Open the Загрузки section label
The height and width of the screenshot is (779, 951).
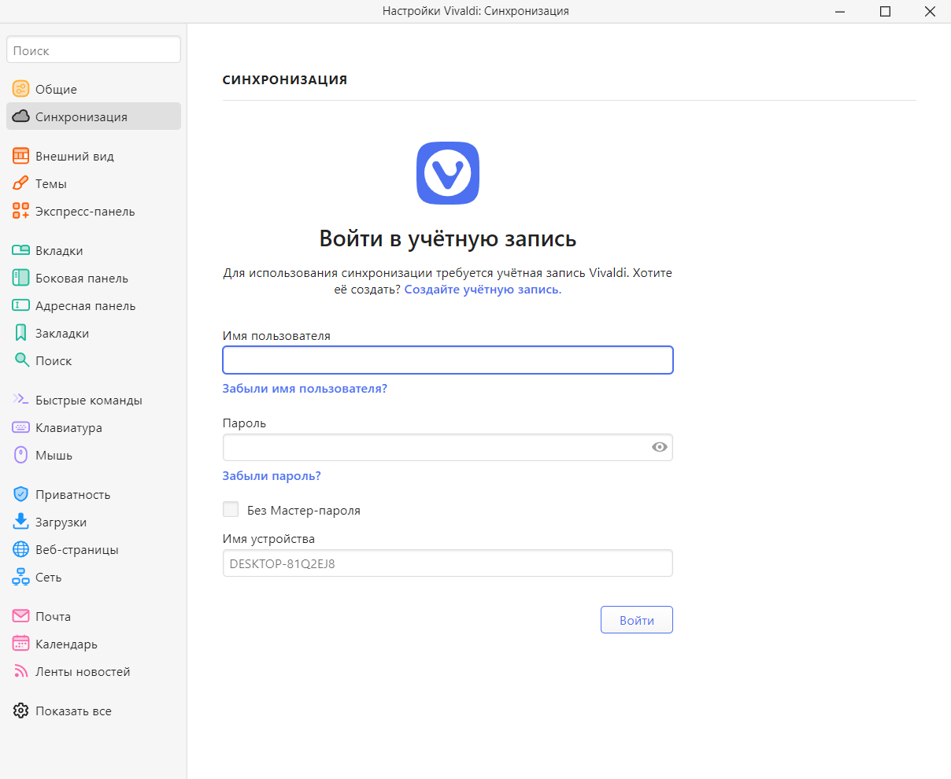[x=61, y=522]
